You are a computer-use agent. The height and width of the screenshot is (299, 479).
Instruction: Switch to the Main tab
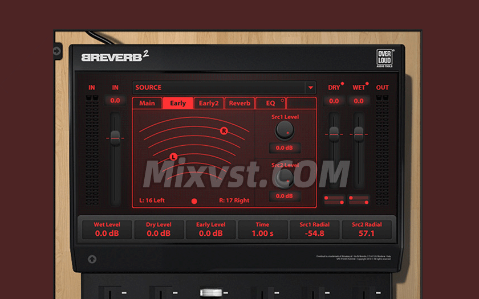pos(147,103)
